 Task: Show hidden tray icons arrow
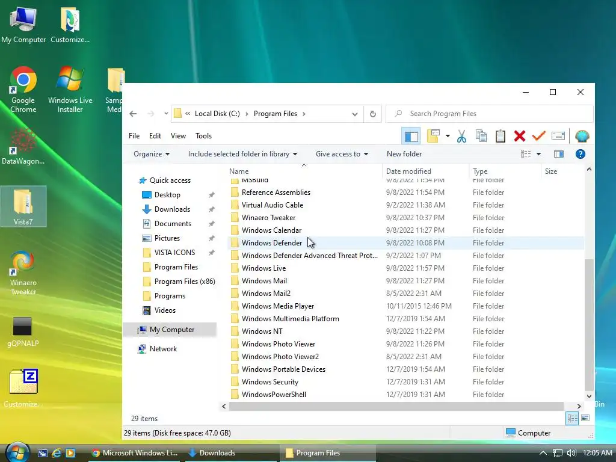coord(543,453)
